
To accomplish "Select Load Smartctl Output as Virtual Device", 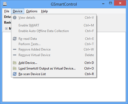I will pos(54,68).
